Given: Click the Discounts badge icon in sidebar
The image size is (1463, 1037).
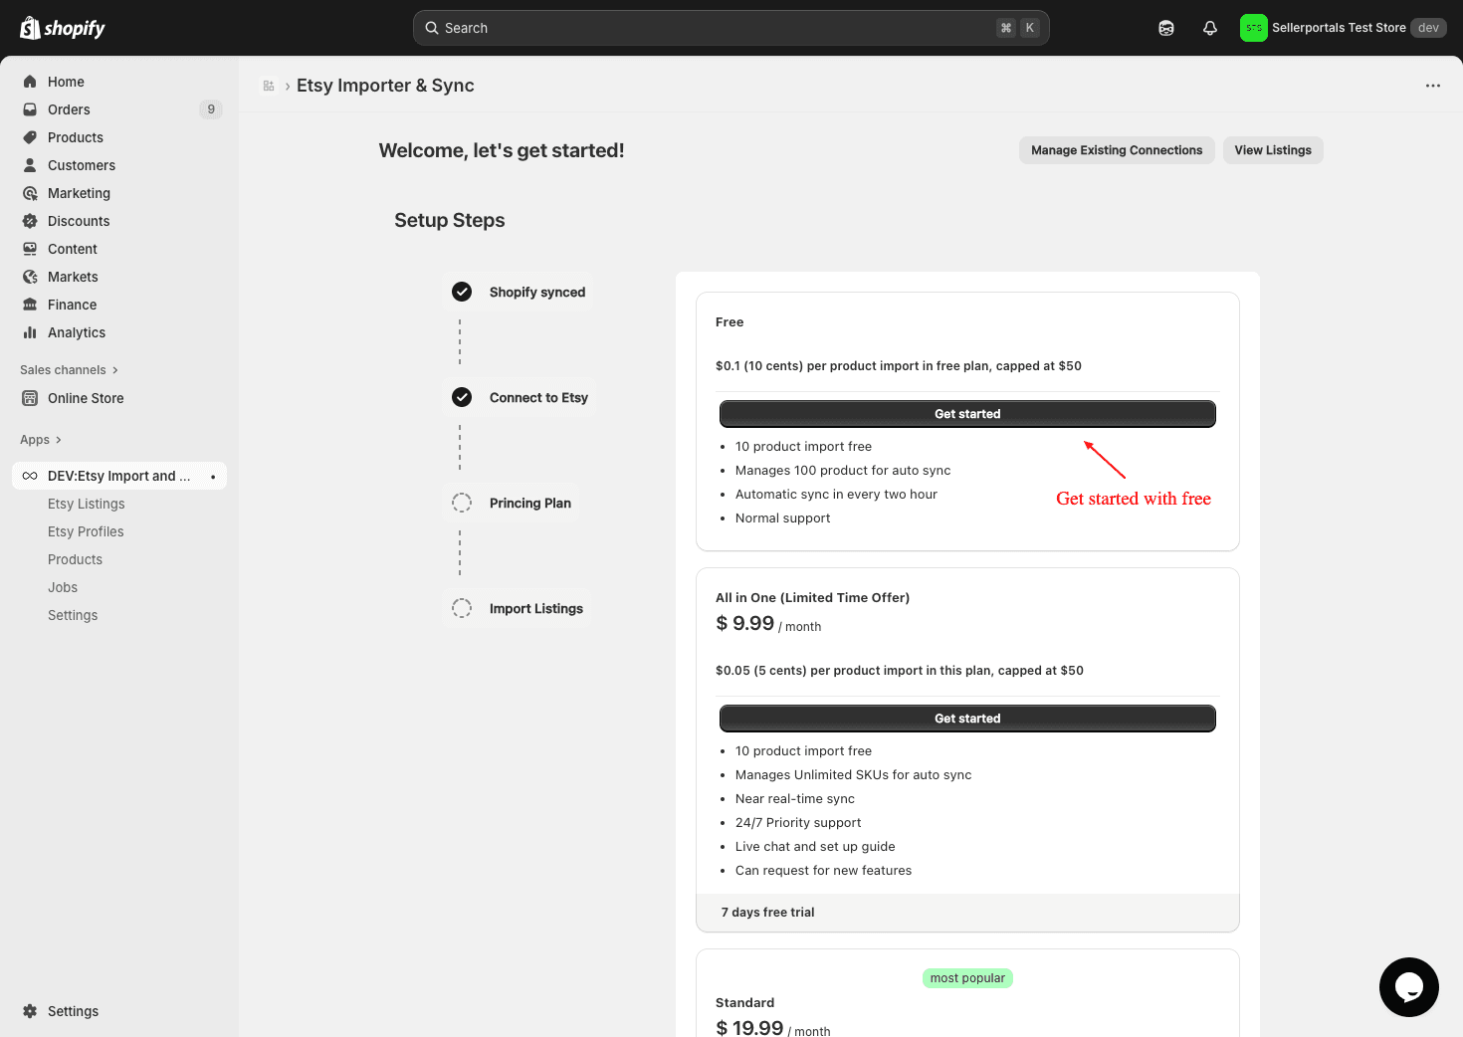Looking at the screenshot, I should coord(30,221).
